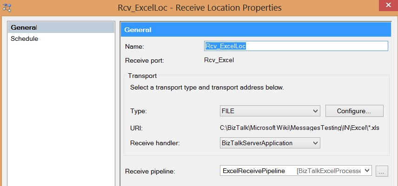Click the ellipsis button beside Receive pipeline
This screenshot has height=186, width=398.
382,171
